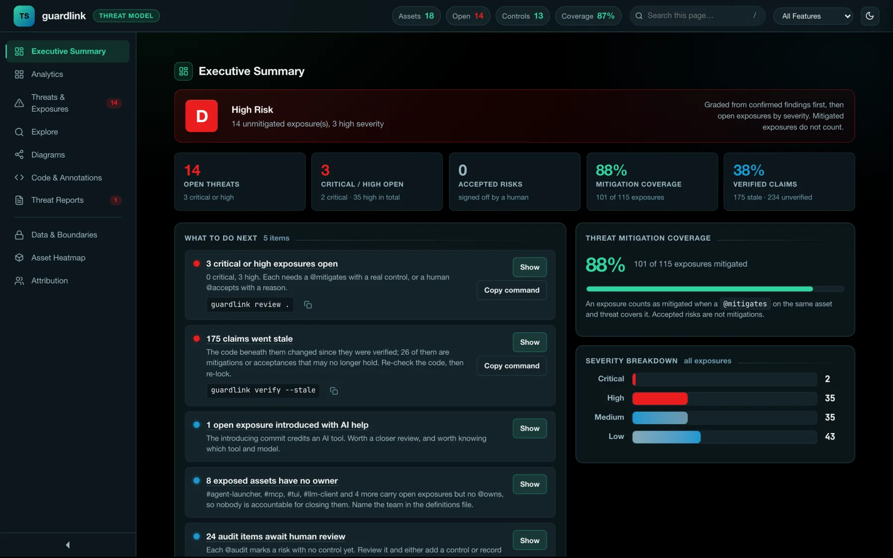Click 8 exposed assets have no owner

[272, 481]
